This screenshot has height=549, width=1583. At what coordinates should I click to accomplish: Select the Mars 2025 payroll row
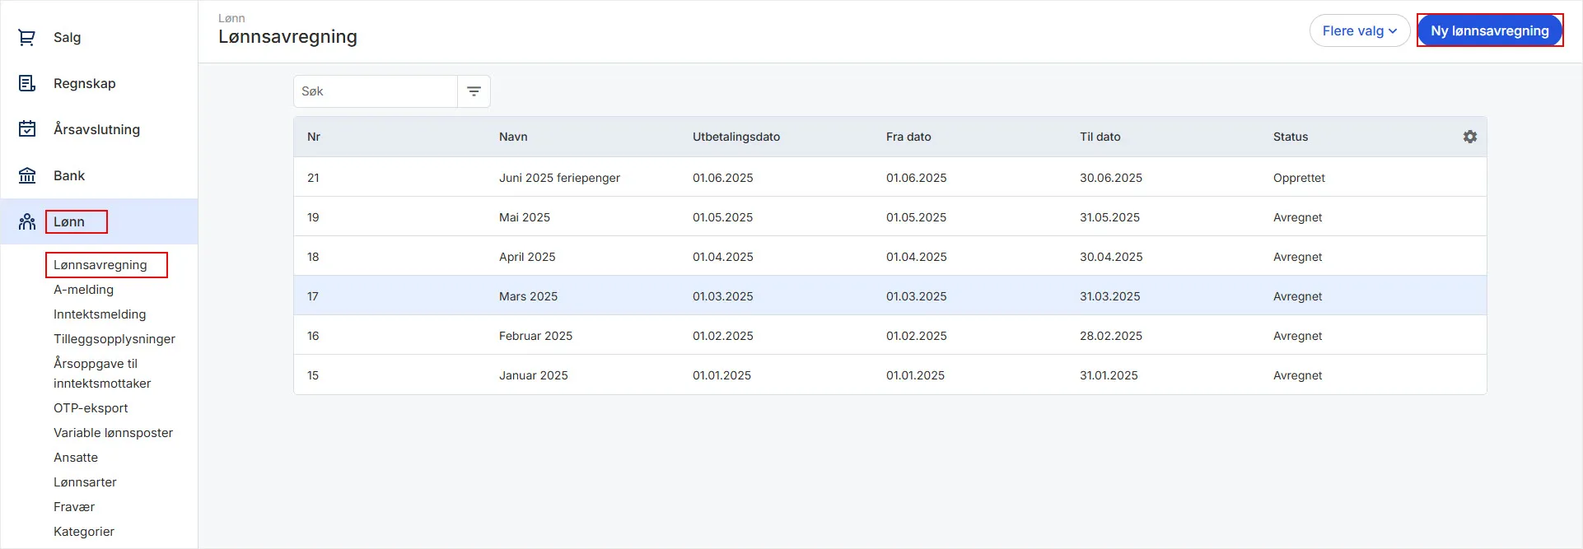(x=528, y=296)
